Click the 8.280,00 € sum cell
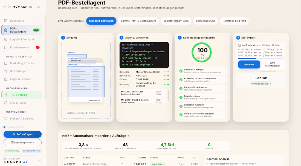 (140, 164)
